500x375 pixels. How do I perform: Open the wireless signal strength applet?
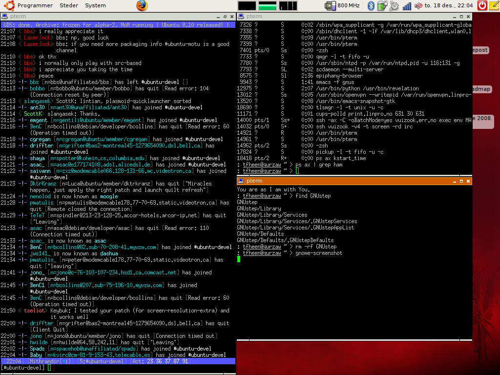tap(407, 6)
